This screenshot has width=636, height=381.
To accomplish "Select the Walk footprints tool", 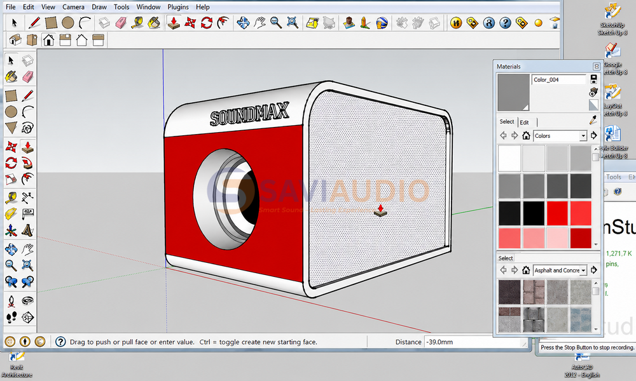I will 11,317.
